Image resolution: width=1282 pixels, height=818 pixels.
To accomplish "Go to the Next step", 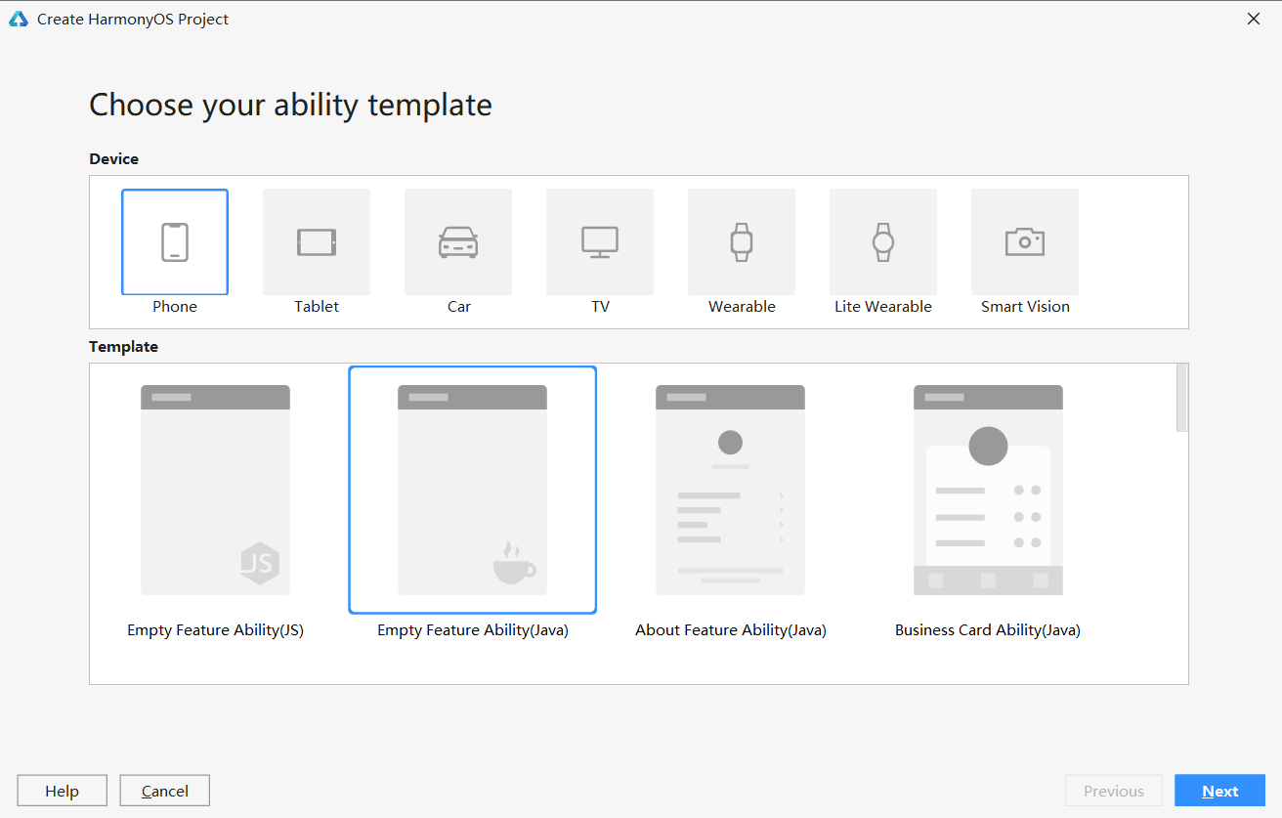I will pos(1219,791).
